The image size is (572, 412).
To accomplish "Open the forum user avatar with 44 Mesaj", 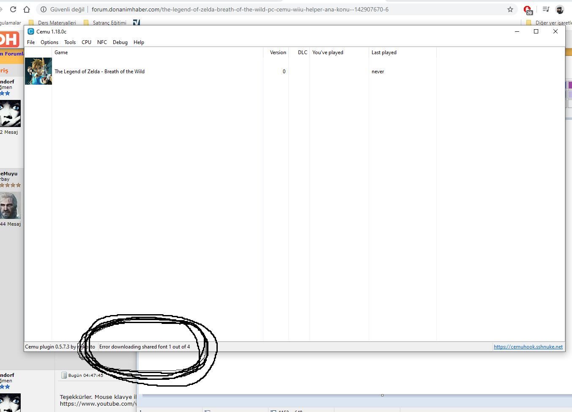I will pyautogui.click(x=10, y=205).
